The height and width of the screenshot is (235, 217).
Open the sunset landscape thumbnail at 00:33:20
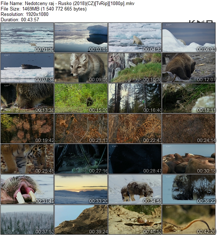click(x=81, y=189)
